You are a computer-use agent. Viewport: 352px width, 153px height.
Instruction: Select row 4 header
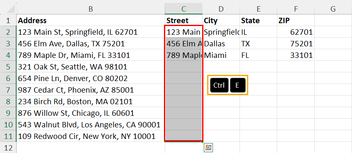[8, 55]
